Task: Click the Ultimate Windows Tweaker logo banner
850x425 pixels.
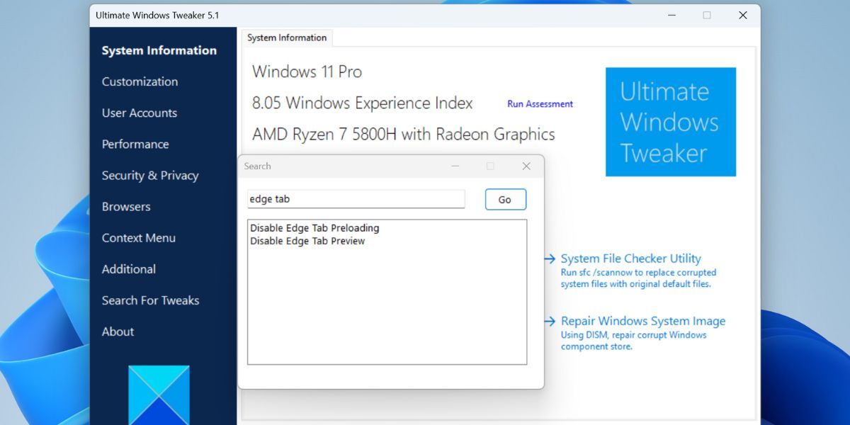Action: click(670, 122)
